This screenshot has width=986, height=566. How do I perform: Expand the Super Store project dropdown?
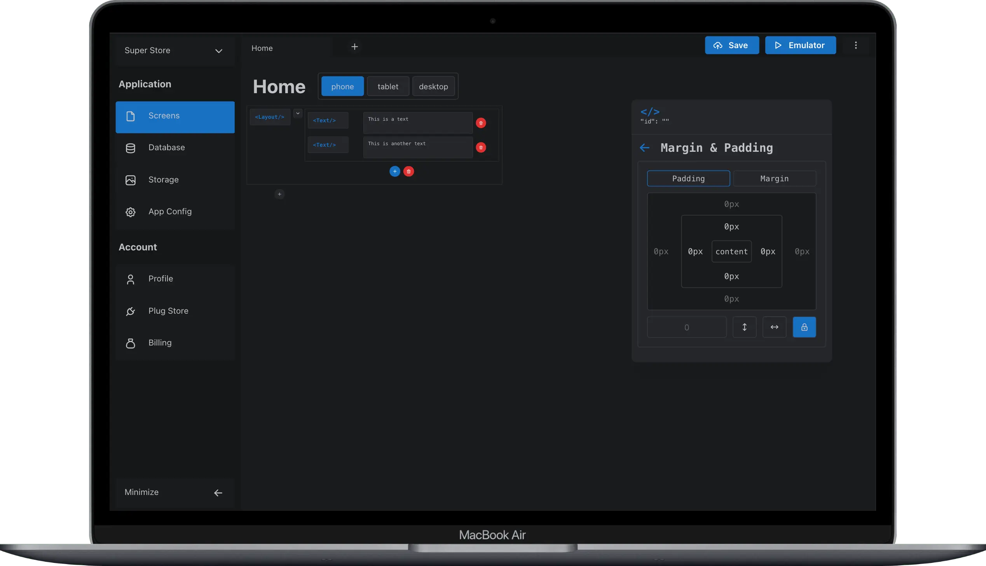pos(218,51)
